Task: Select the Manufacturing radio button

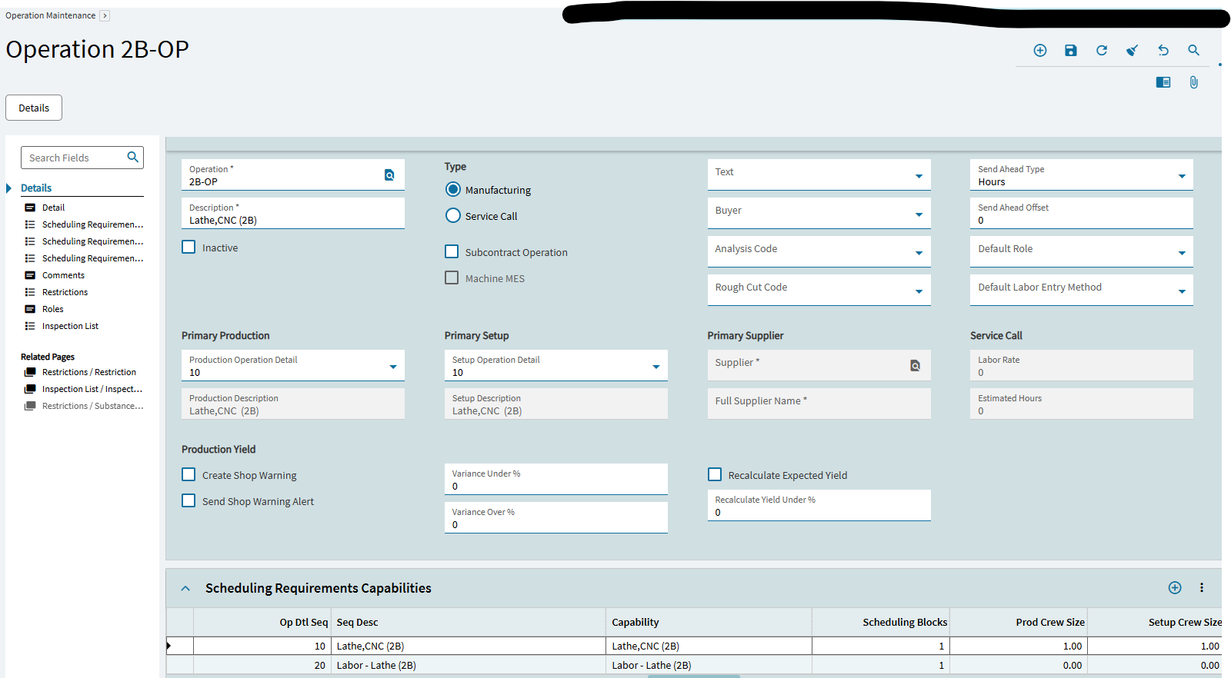Action: coord(453,189)
